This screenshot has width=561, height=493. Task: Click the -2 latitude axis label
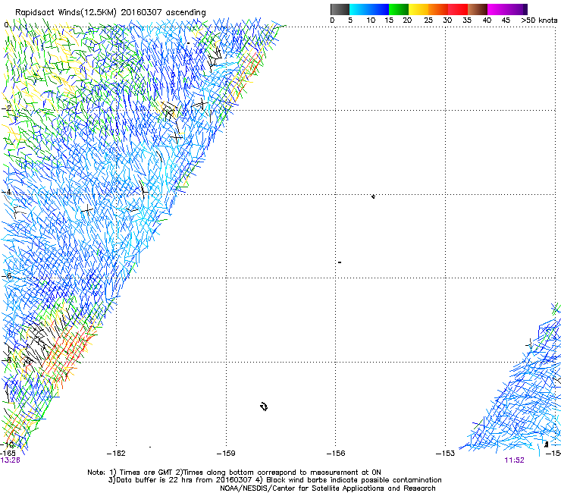[x=7, y=108]
